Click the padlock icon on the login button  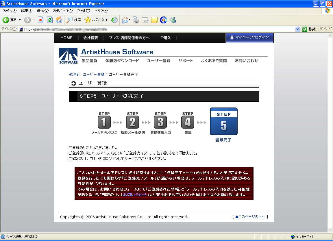232,38
